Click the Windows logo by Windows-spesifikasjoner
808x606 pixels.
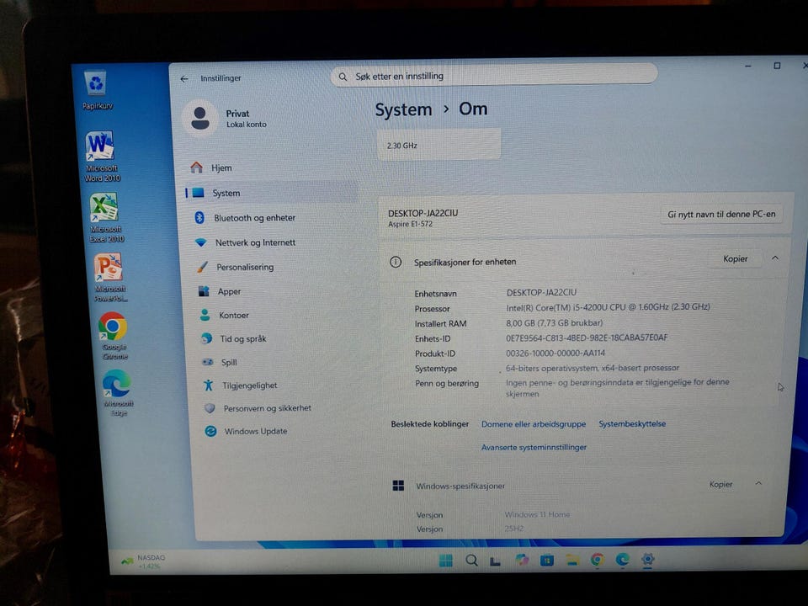click(x=398, y=486)
